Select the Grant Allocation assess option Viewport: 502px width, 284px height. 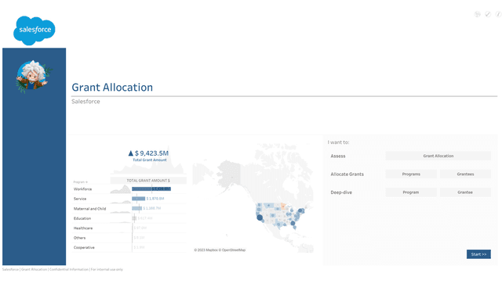coord(438,156)
